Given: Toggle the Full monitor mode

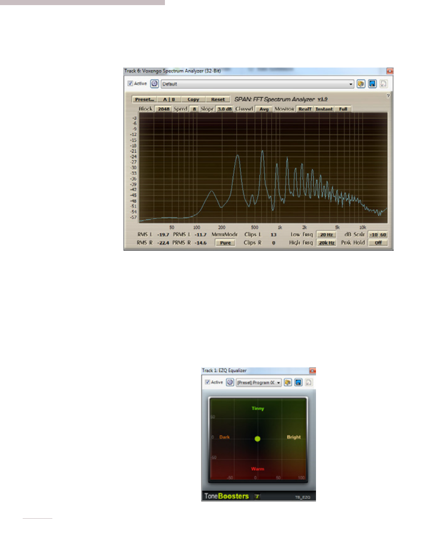Looking at the screenshot, I should (x=343, y=109).
